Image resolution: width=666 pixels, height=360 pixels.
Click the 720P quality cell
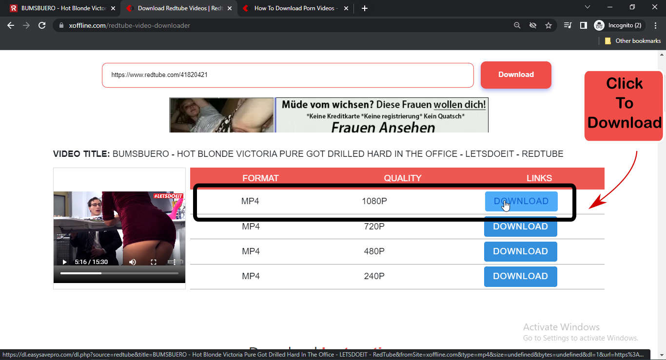pos(374,227)
